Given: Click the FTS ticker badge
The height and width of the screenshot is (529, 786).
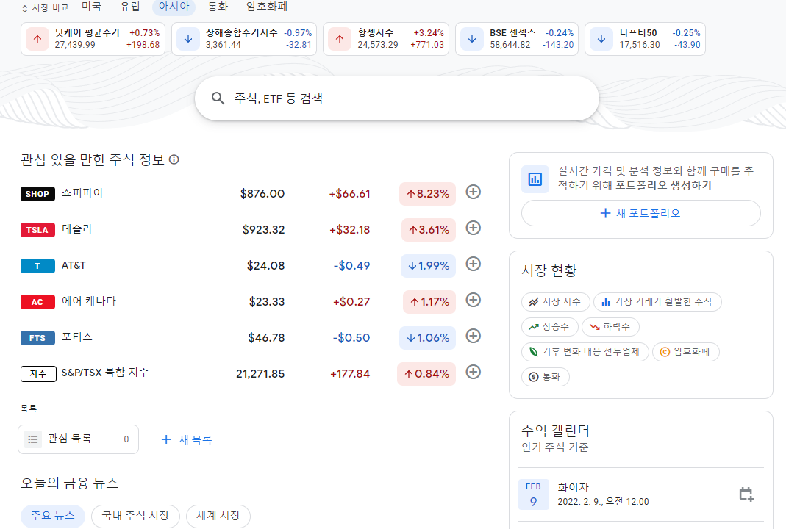Looking at the screenshot, I should 37,338.
